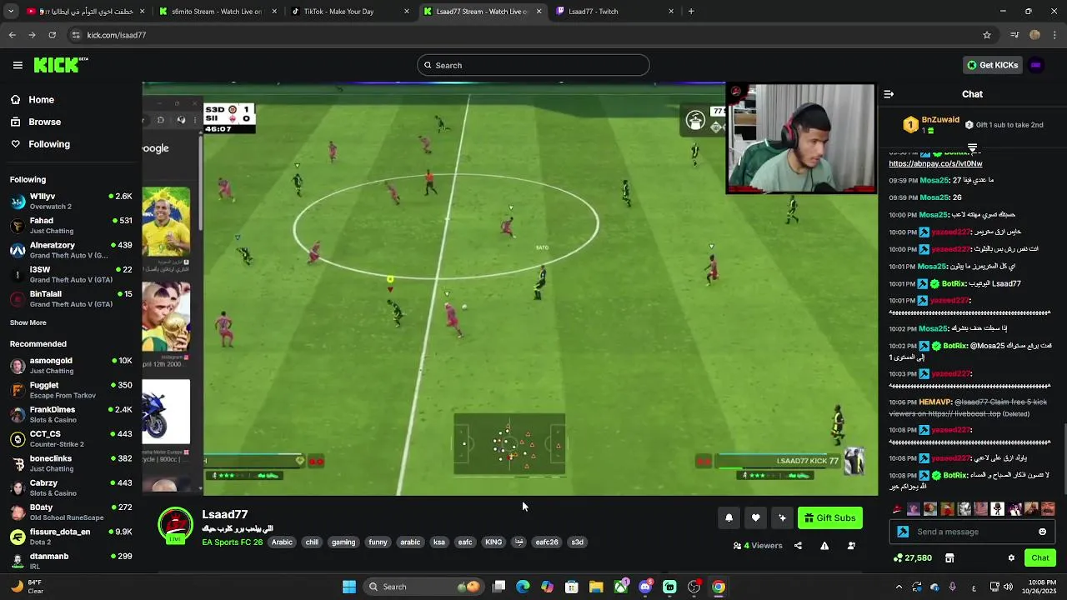The height and width of the screenshot is (600, 1067).
Task: Open File Explorer from taskbar
Action: click(x=596, y=587)
